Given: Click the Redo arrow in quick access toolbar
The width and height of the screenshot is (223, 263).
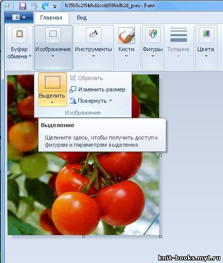Looking at the screenshot, I should [45, 6].
